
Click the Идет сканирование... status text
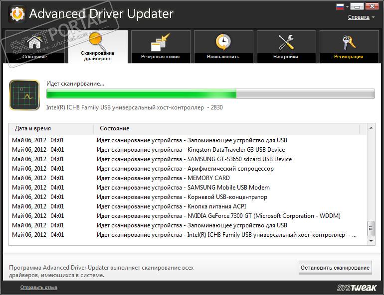(75, 84)
